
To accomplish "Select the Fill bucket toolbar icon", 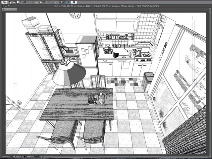I will tap(40, 2).
